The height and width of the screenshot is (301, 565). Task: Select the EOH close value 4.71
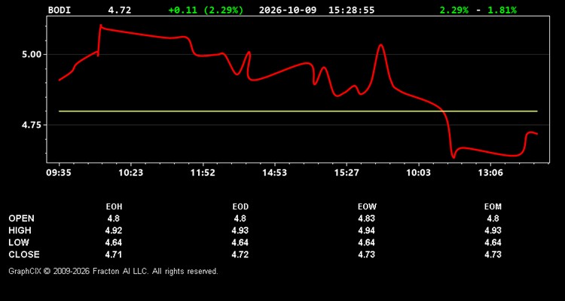[114, 254]
